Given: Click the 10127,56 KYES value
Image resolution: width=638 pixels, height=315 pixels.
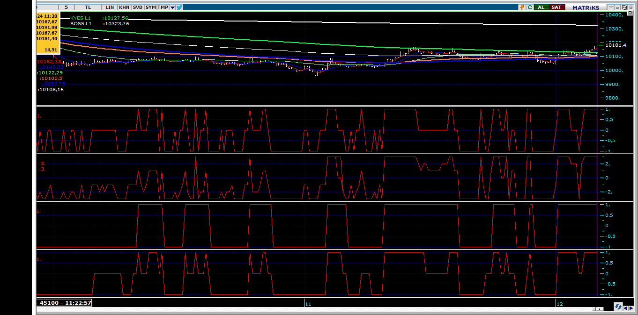Looking at the screenshot, I should click(x=116, y=18).
